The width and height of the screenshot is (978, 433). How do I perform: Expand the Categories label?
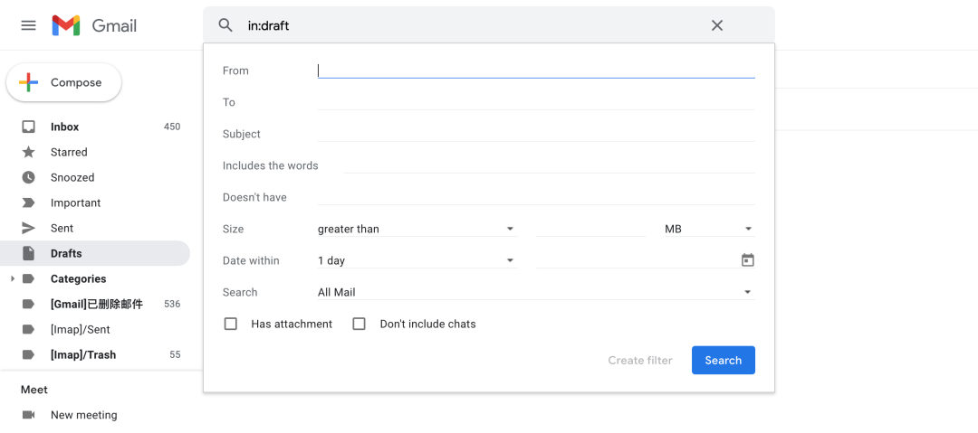pyautogui.click(x=13, y=279)
